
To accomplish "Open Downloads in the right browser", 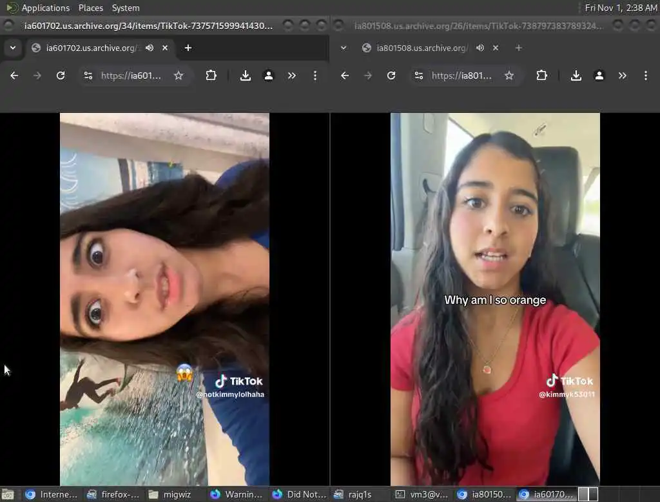I will click(576, 75).
